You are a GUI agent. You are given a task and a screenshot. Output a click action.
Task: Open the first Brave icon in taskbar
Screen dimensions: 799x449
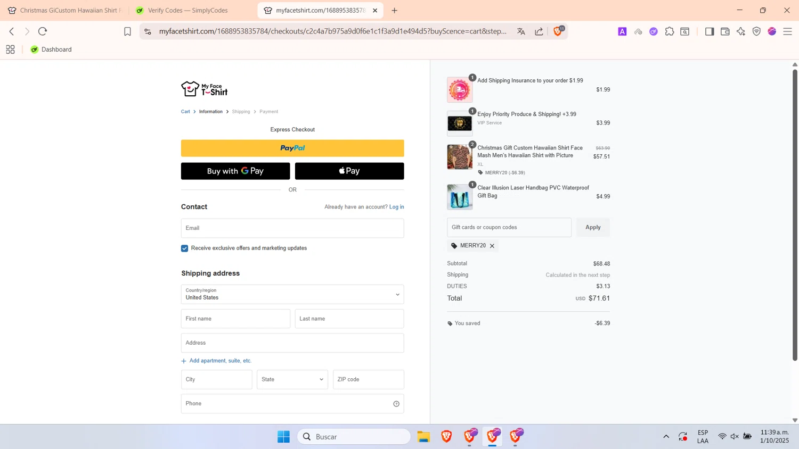pyautogui.click(x=446, y=437)
